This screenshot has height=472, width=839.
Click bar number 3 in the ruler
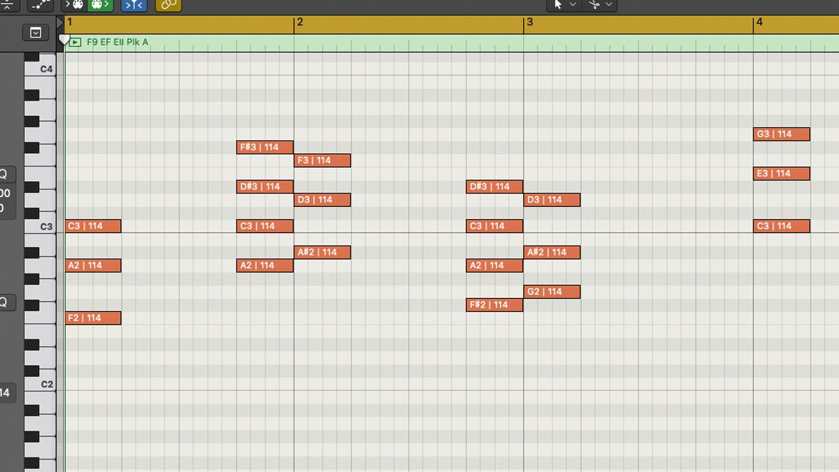tap(530, 22)
